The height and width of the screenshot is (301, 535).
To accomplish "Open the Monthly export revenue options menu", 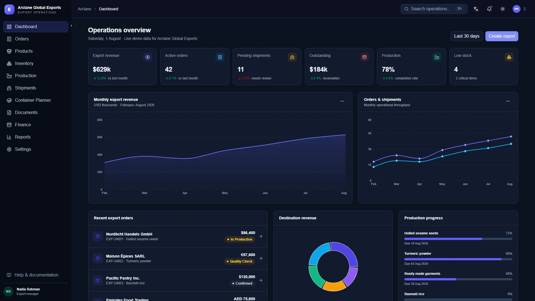I will (x=342, y=101).
